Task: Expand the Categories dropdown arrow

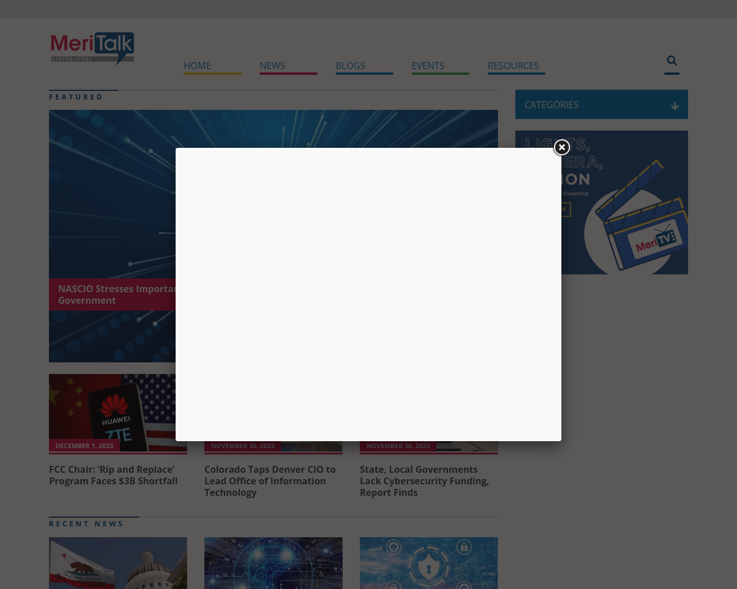Action: click(x=675, y=106)
